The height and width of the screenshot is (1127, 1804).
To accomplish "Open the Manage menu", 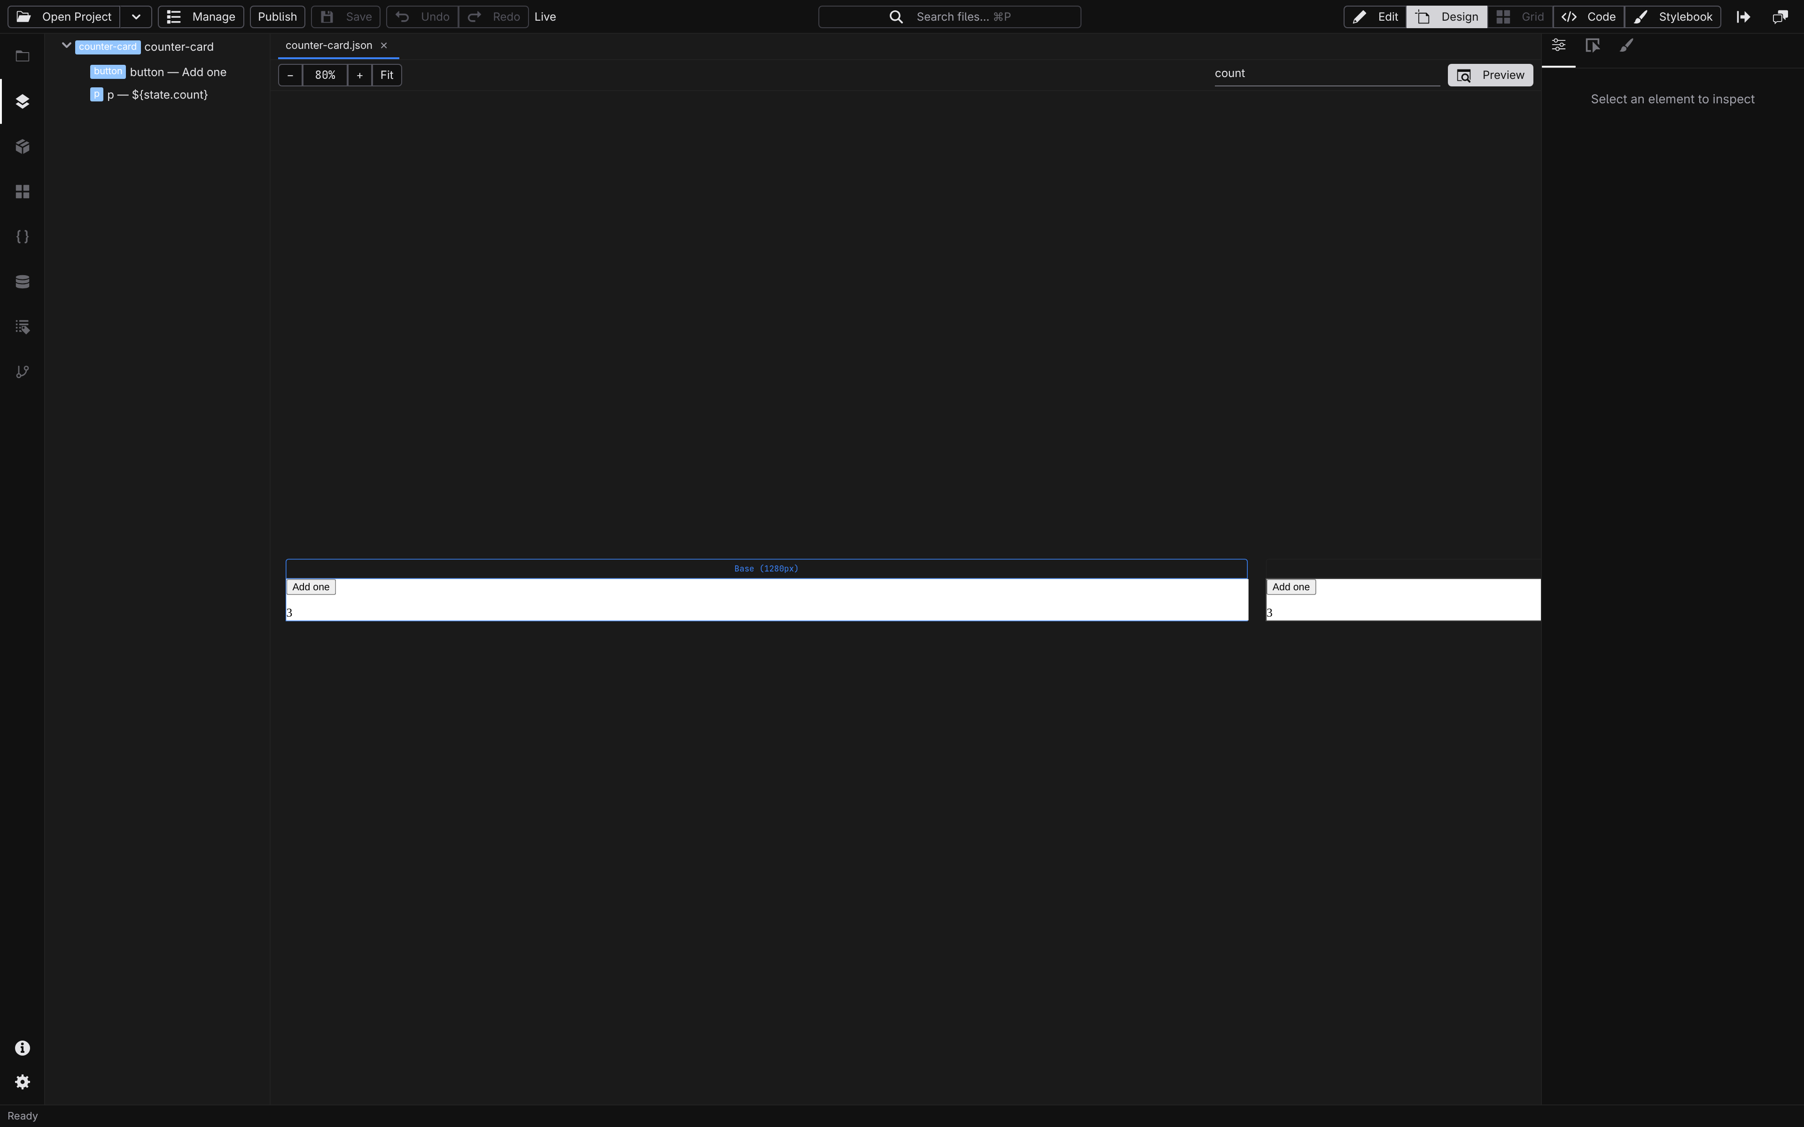I will click(201, 16).
